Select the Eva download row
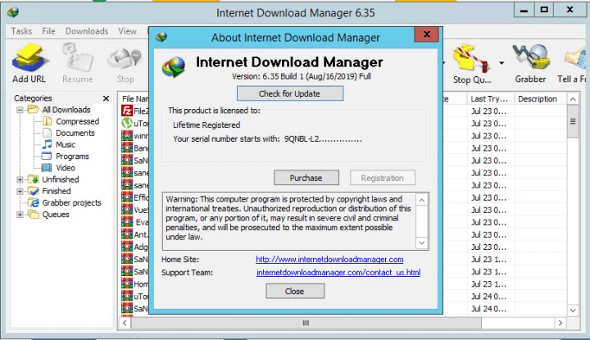This screenshot has width=590, height=340. tap(134, 222)
